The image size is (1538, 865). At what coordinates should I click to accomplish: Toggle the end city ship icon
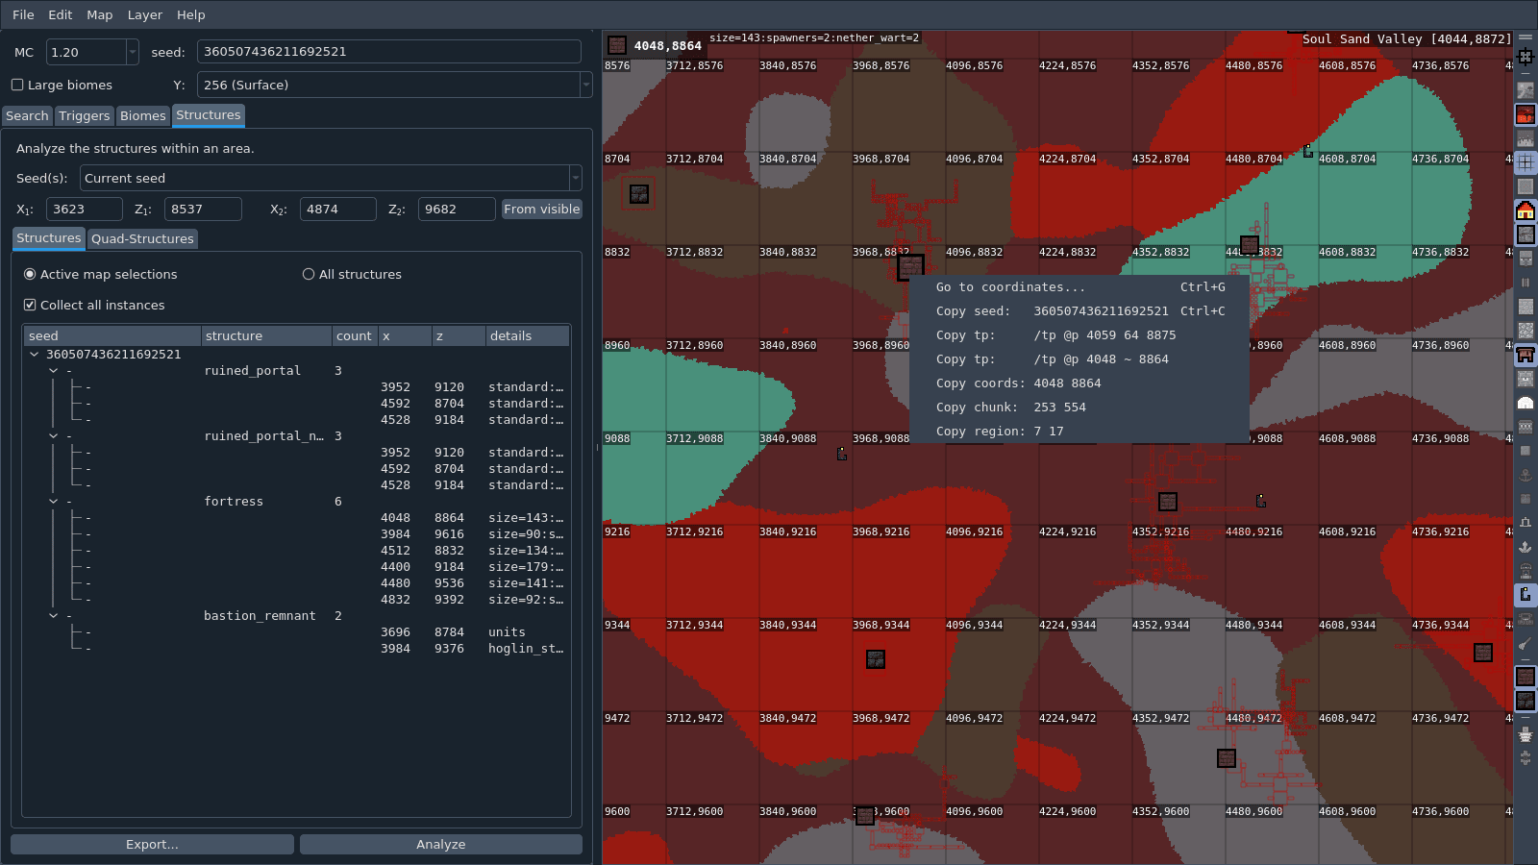tap(1526, 734)
